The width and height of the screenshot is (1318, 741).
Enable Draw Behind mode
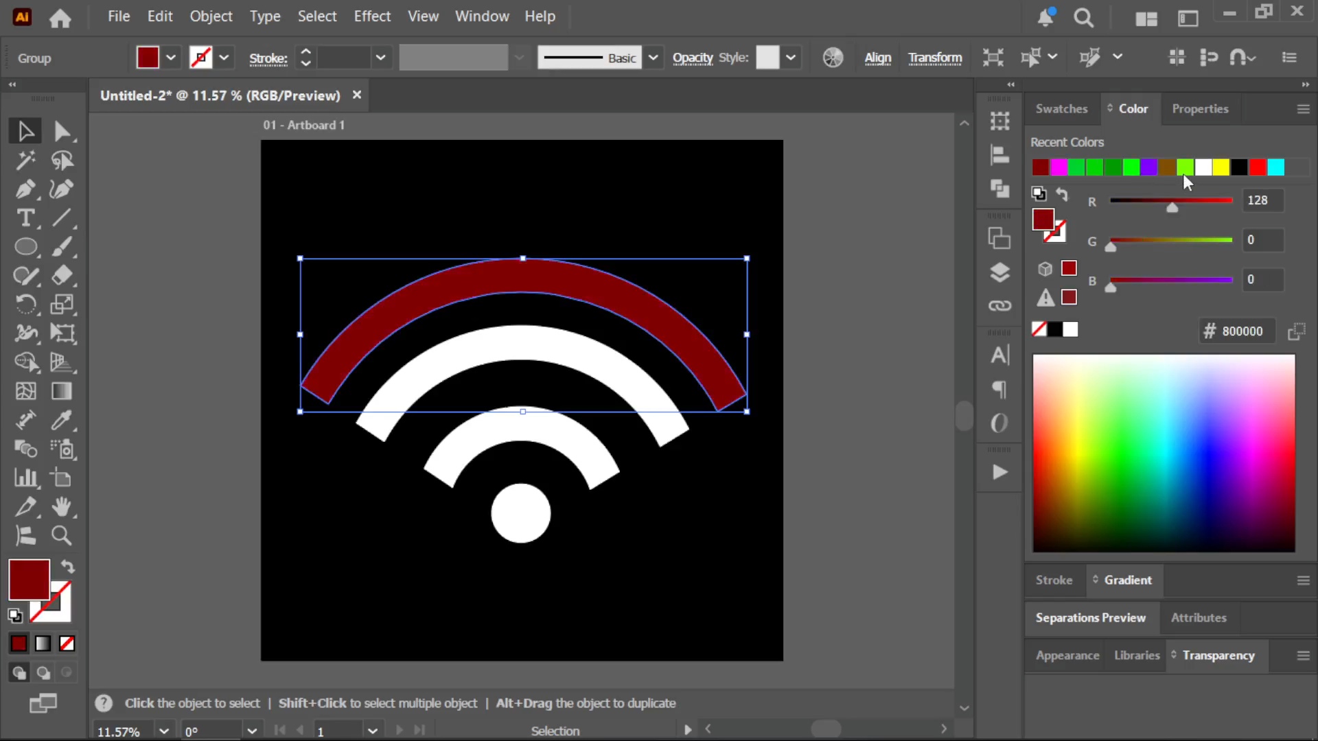tap(43, 673)
